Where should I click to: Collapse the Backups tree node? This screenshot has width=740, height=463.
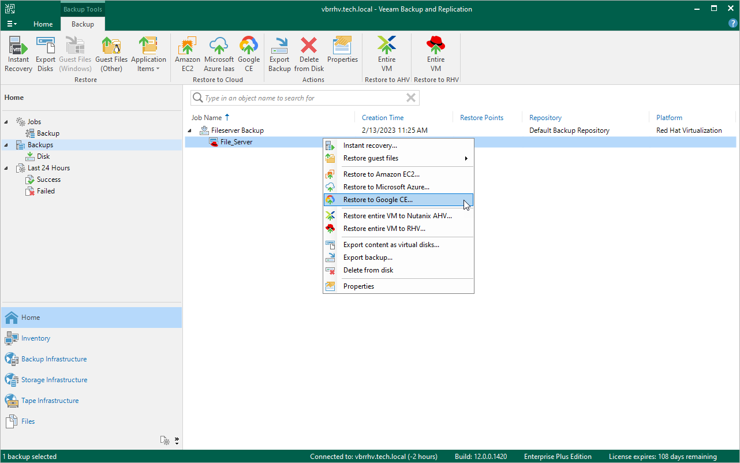click(x=7, y=145)
